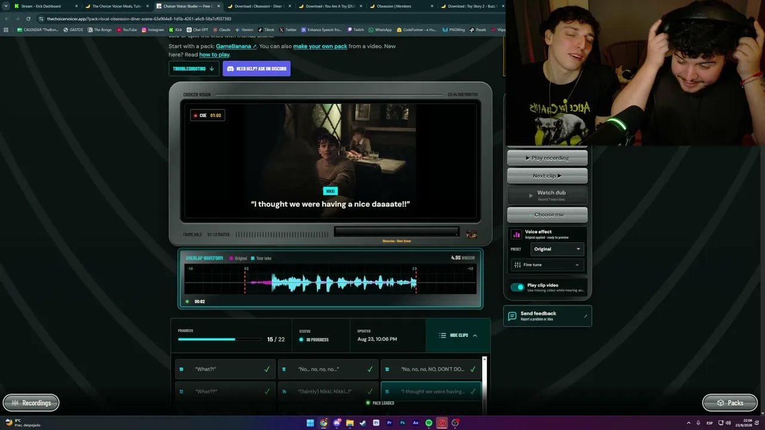Screen dimensions: 765x430
Task: Open the Windows Start menu
Action: 310,423
